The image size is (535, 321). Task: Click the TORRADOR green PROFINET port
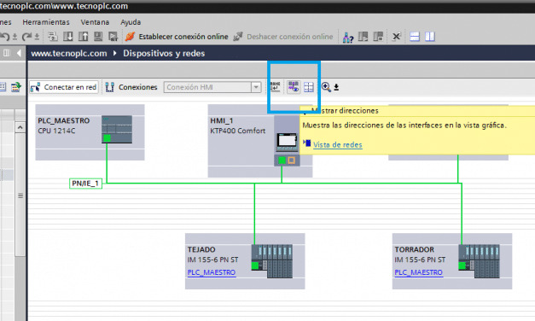[462, 266]
